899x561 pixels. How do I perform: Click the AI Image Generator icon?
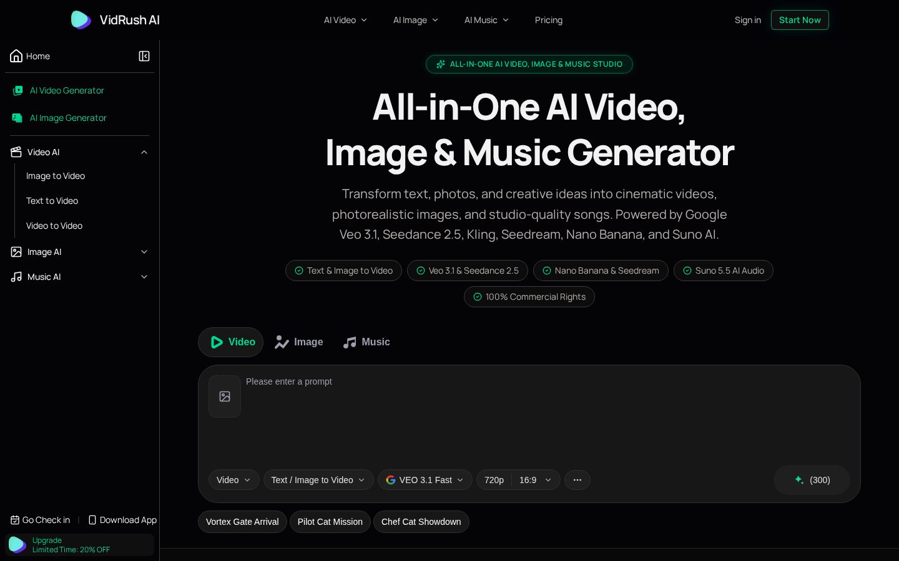click(x=17, y=118)
